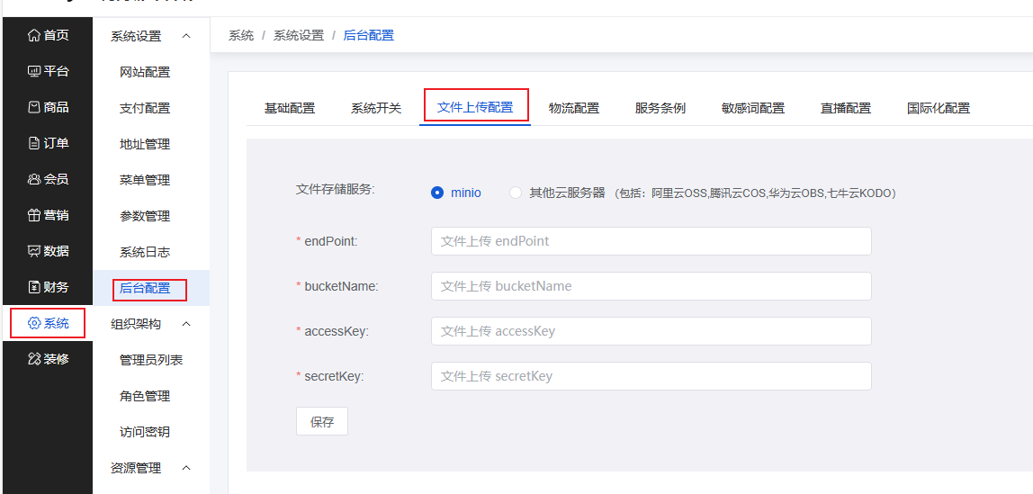Open the 财务 finance icon
This screenshot has width=1033, height=494.
pyautogui.click(x=34, y=287)
